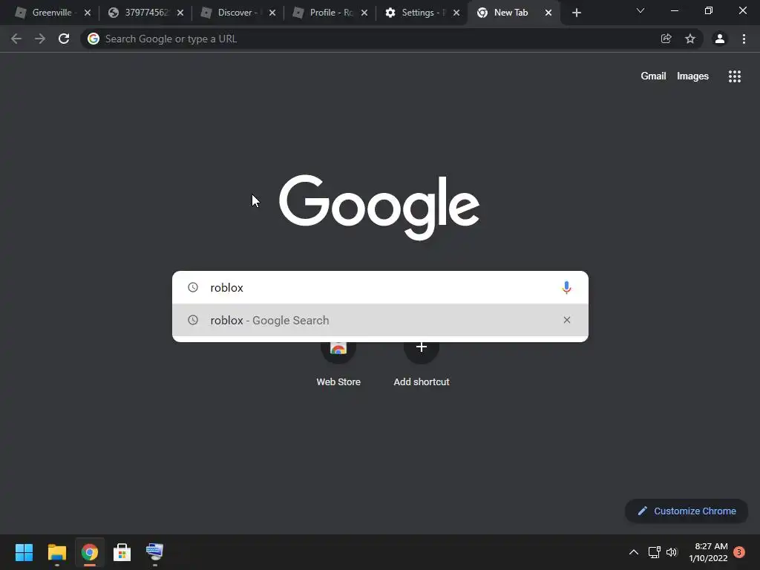Show hidden system tray icons

pyautogui.click(x=634, y=552)
